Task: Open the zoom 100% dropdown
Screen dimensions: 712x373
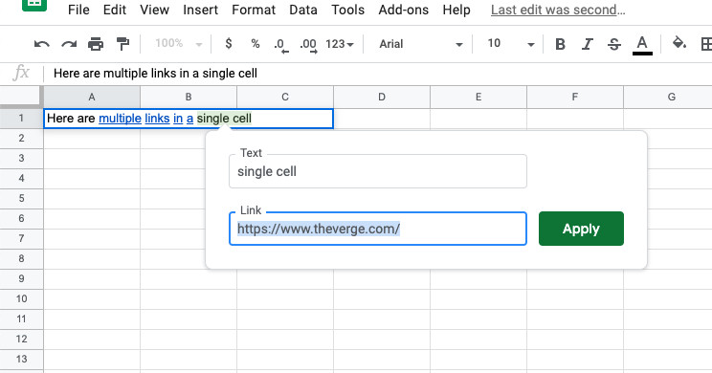Action: (x=178, y=44)
